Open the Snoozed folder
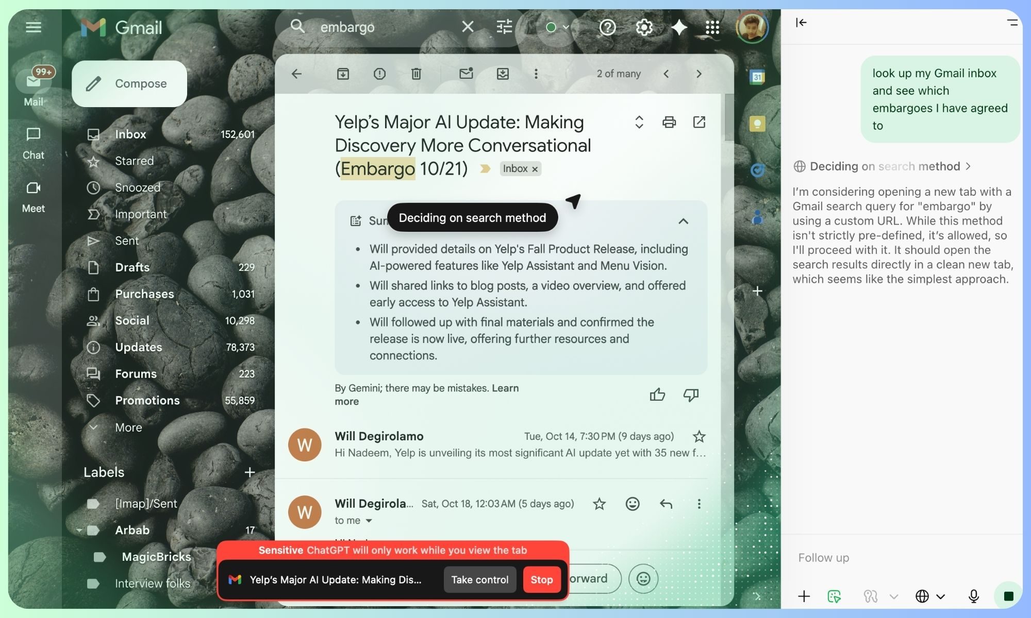The height and width of the screenshot is (618, 1031). [170, 187]
